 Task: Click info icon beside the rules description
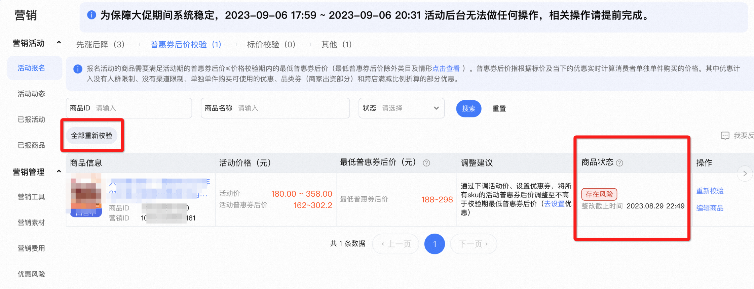78,69
